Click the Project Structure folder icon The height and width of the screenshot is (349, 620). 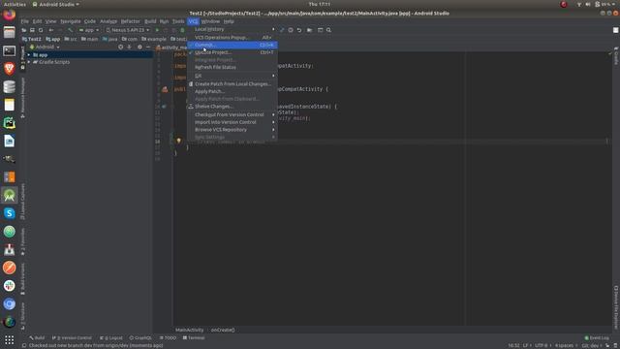310,30
